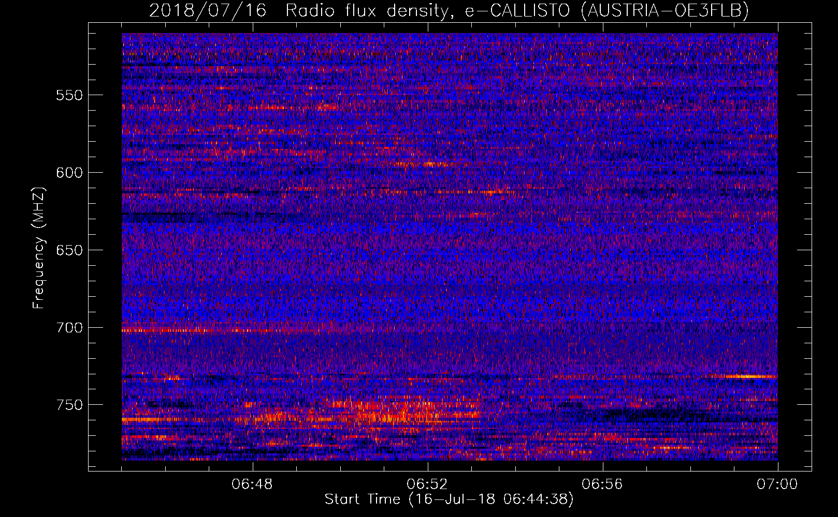Click the plot title 'Radio flux density, e-CALLISTO'

click(x=428, y=10)
